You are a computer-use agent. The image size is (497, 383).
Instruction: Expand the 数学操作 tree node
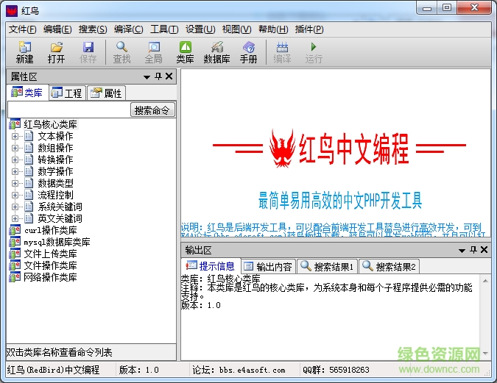coord(15,171)
